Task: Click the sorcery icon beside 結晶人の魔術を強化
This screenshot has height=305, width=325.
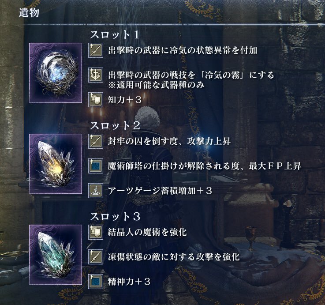Action: 96,232
